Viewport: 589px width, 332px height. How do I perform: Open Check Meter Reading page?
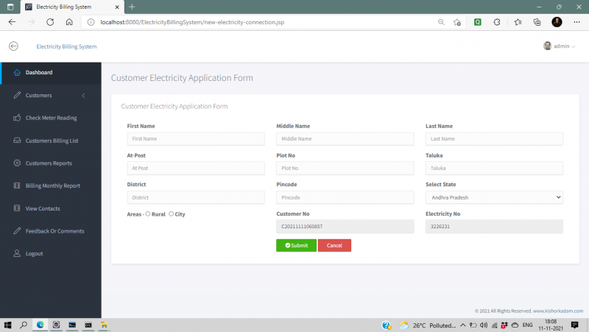pos(51,118)
